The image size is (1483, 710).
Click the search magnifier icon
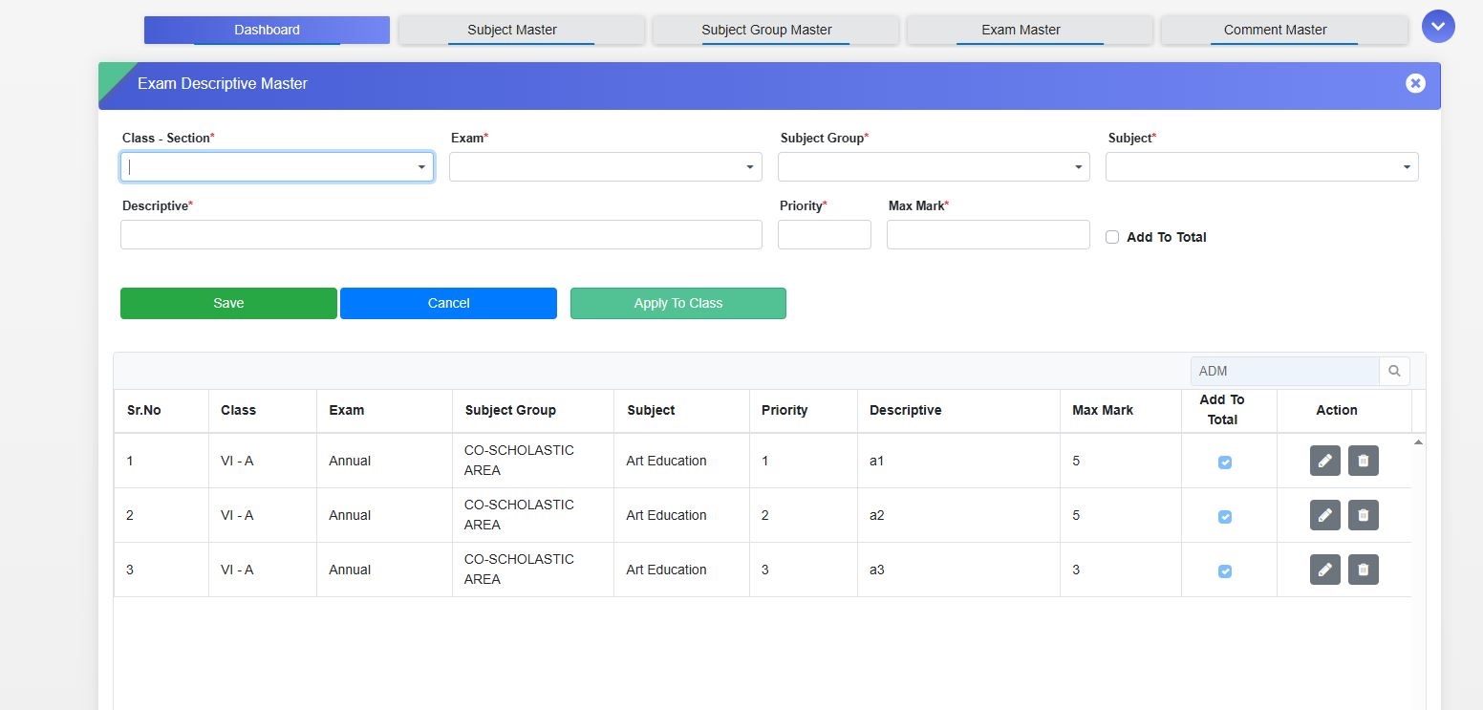tap(1394, 371)
